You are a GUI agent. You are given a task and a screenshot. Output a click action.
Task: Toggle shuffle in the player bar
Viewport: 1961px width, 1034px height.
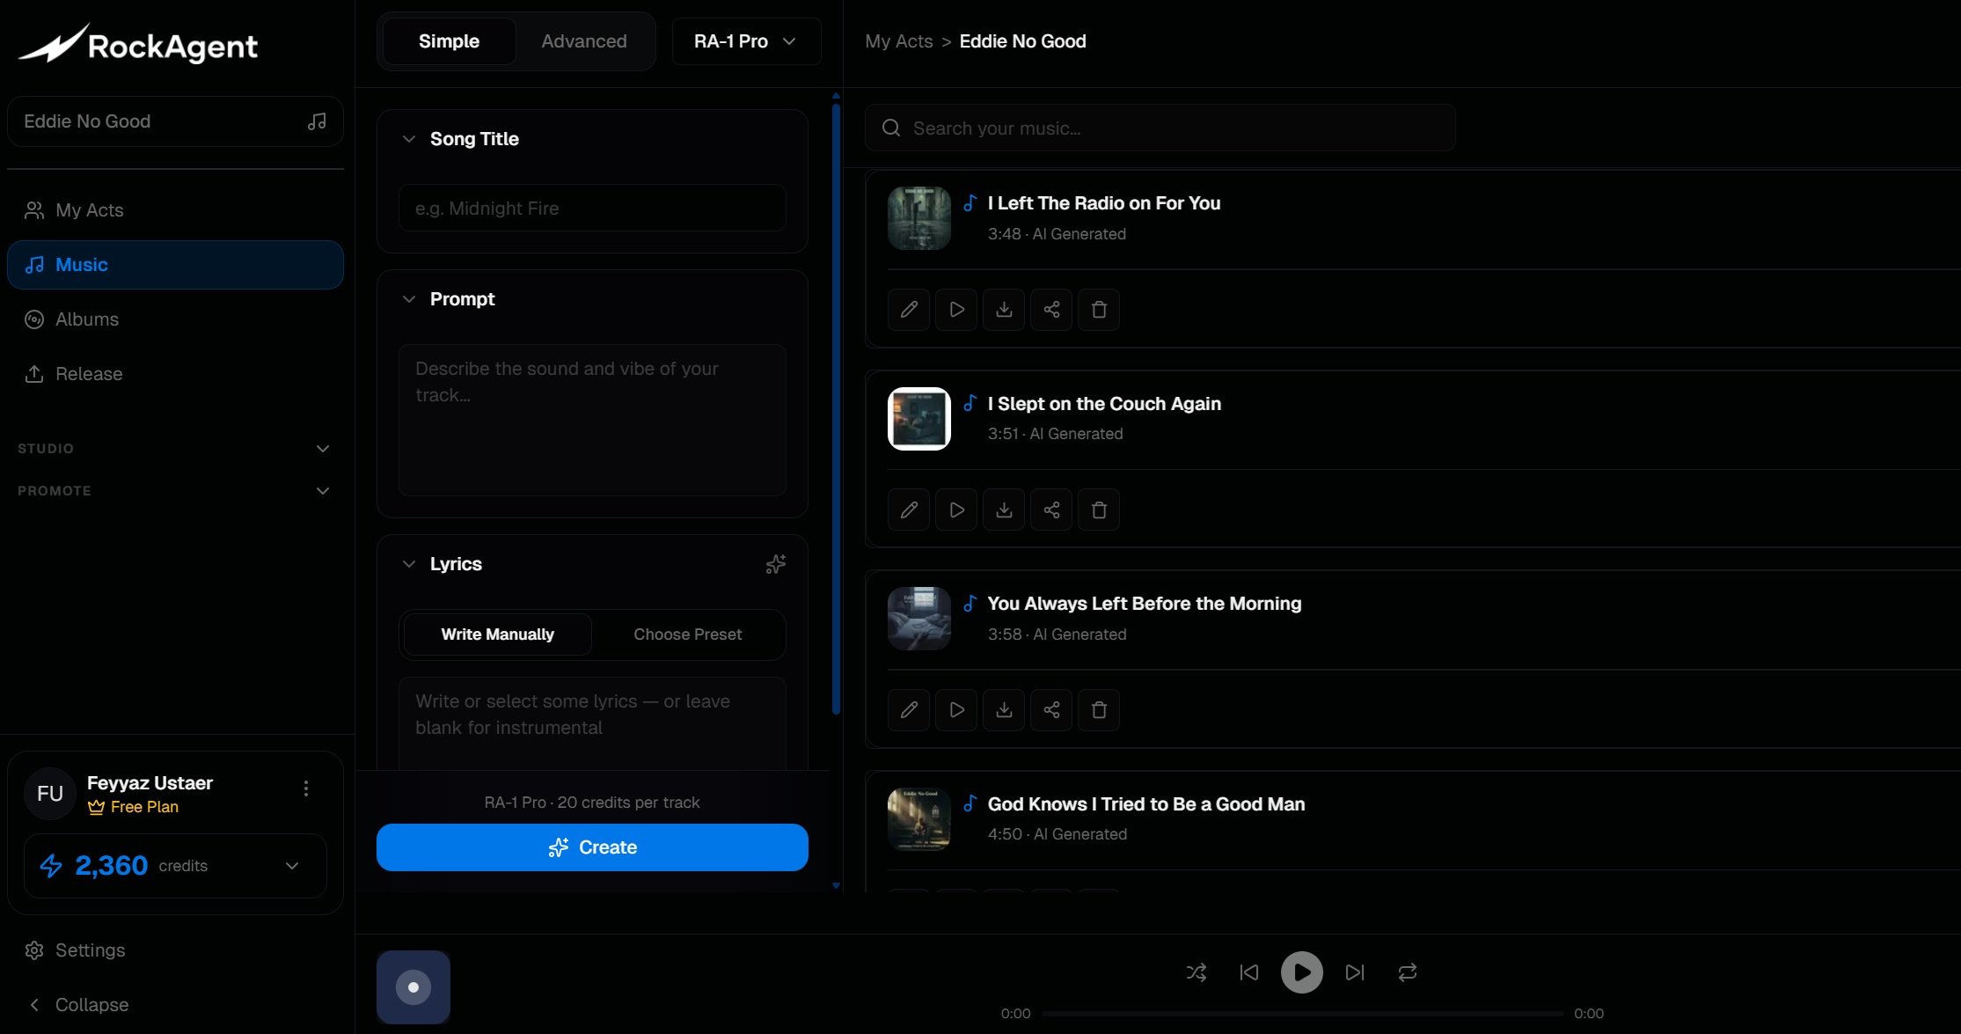(x=1196, y=972)
